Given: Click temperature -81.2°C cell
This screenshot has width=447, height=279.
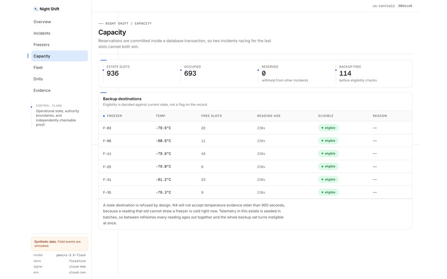Looking at the screenshot, I should click(164, 179).
